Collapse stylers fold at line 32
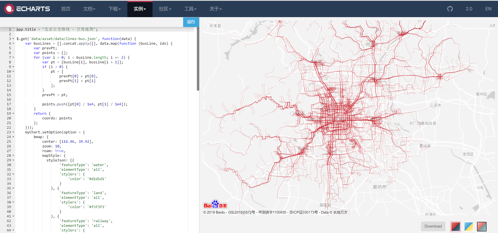The image size is (498, 233). [x=13, y=174]
